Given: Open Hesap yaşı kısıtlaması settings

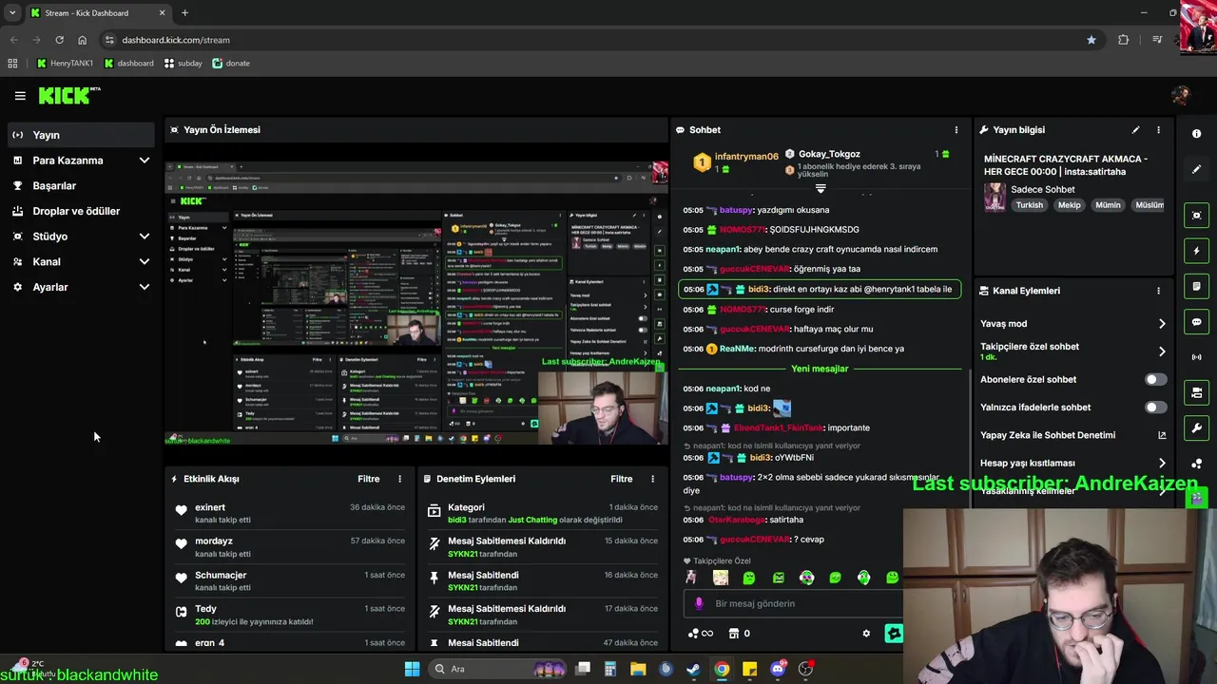Looking at the screenshot, I should tap(1072, 463).
